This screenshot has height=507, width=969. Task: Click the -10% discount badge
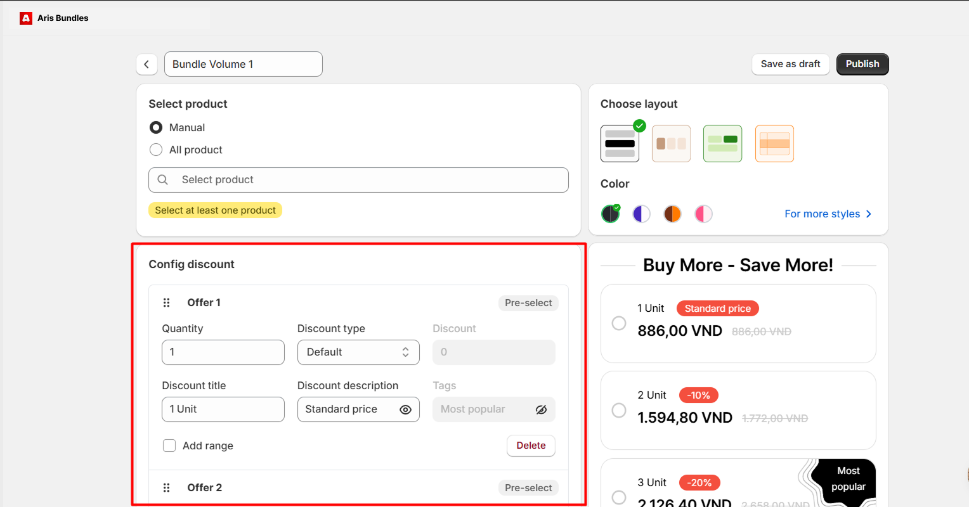[698, 395]
